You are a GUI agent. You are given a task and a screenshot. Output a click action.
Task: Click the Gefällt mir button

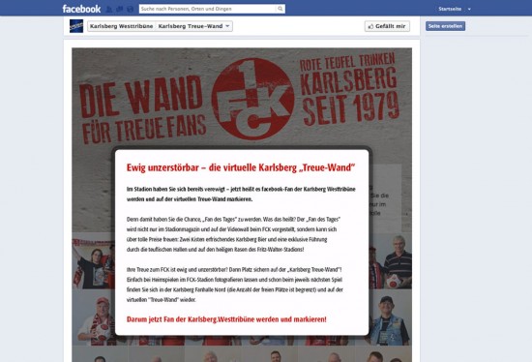tap(387, 26)
